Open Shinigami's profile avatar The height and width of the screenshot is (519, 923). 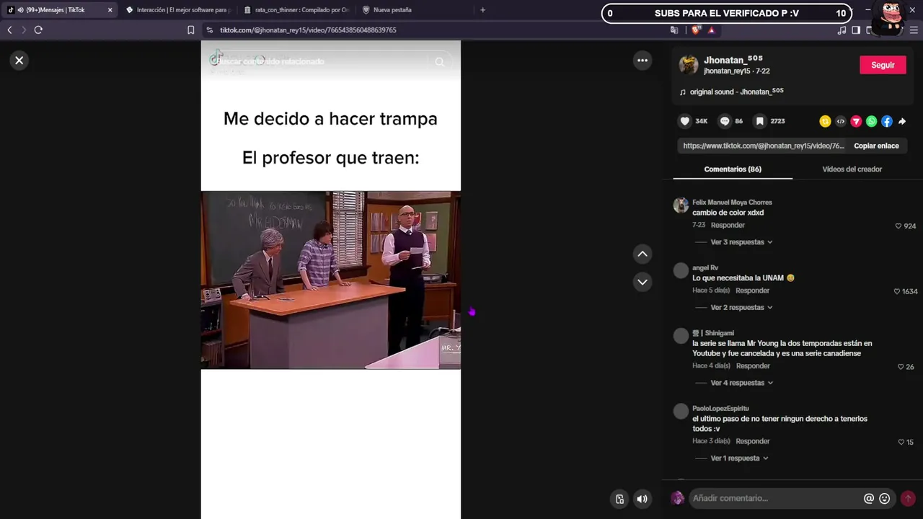click(x=681, y=336)
